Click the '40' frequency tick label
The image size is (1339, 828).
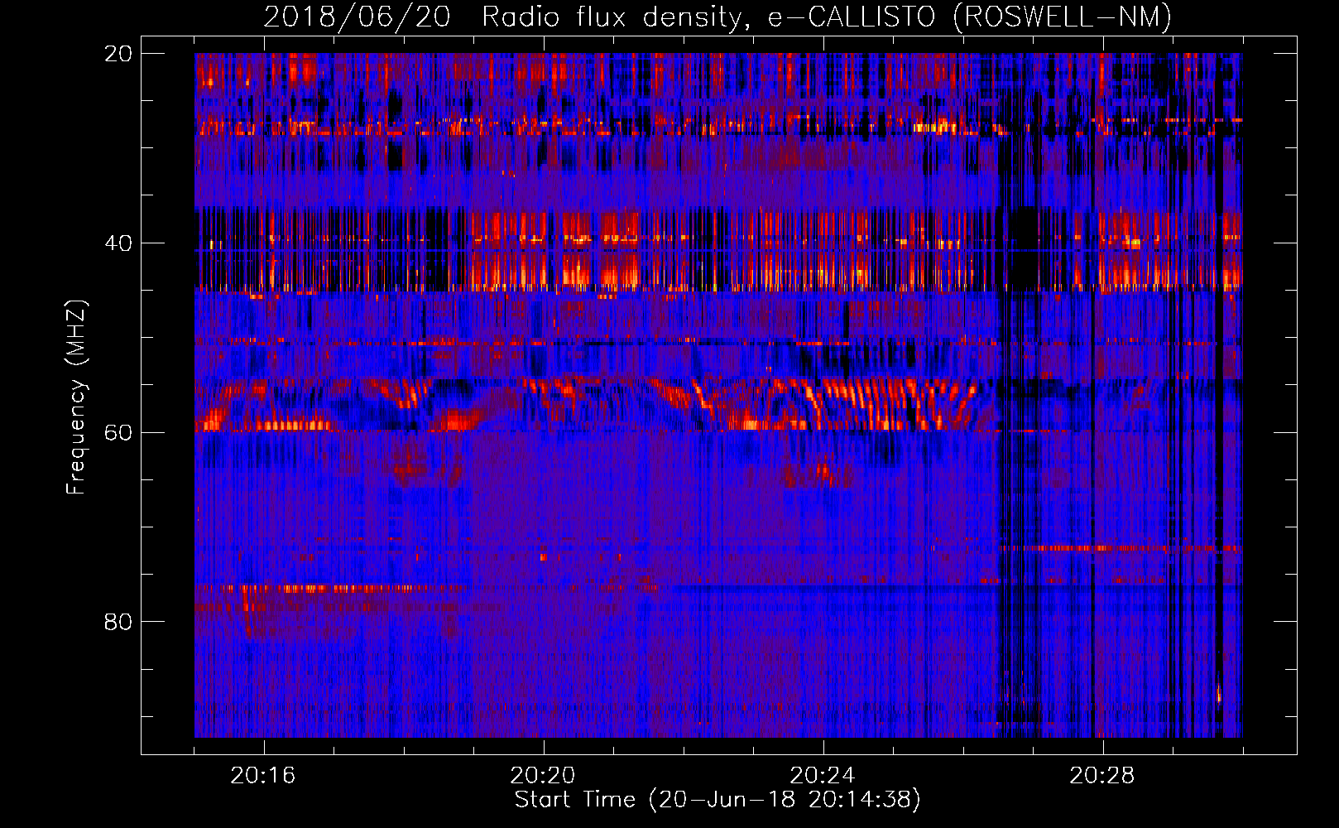click(x=118, y=243)
